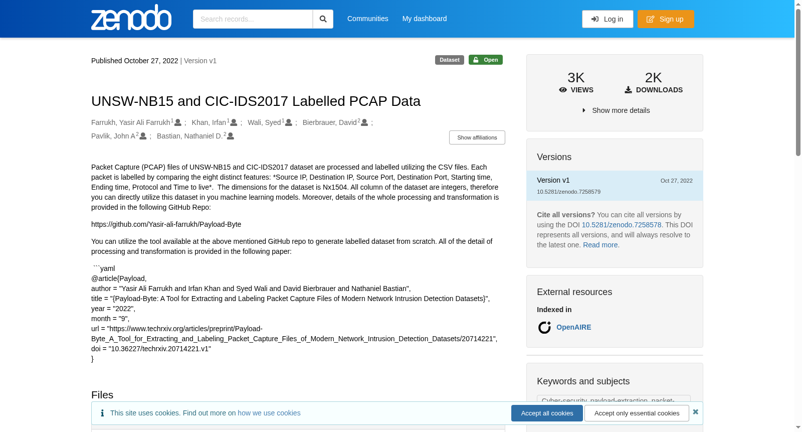Dismiss the cookie banner with X
Screen dimensions: 802x432
click(695, 412)
